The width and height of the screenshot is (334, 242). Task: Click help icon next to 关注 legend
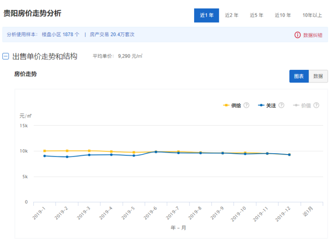281,105
